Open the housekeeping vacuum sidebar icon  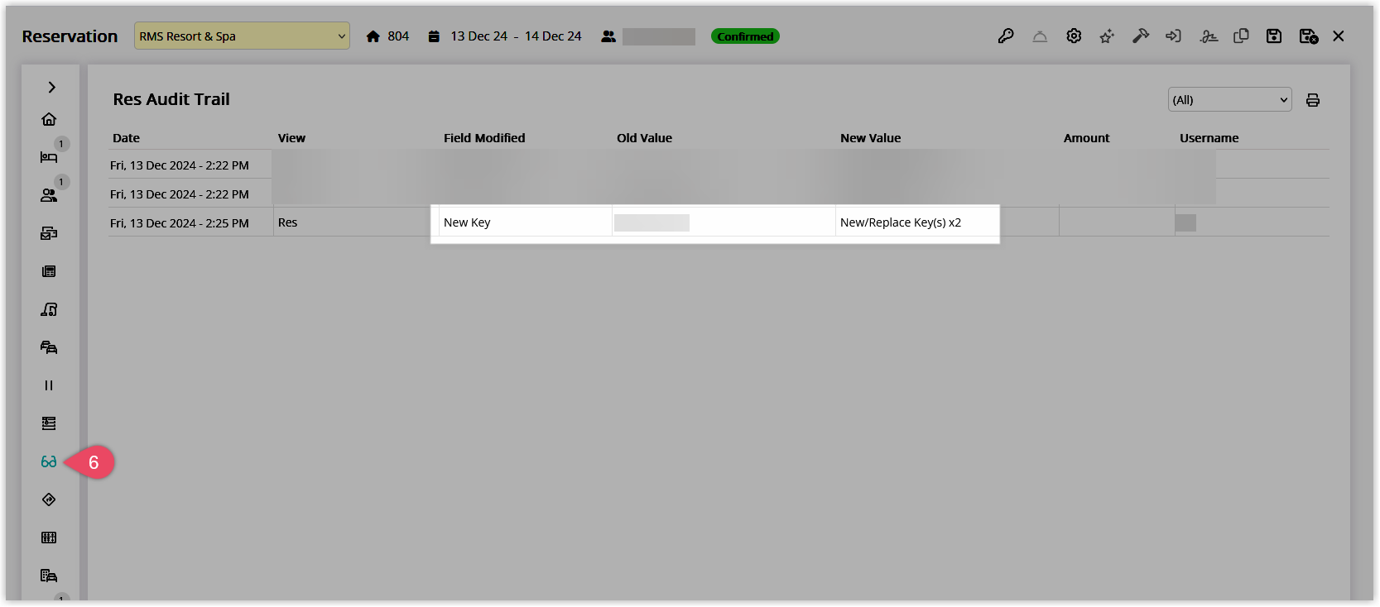(x=49, y=309)
